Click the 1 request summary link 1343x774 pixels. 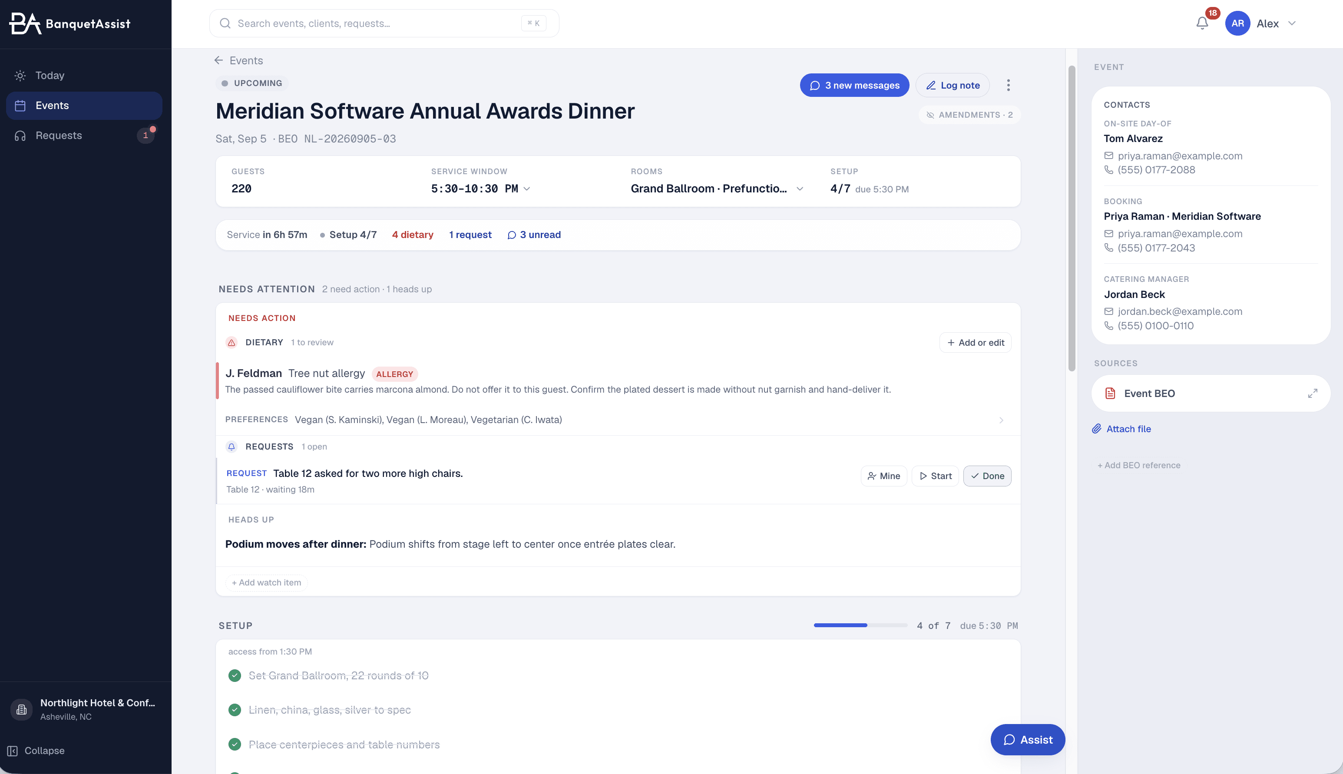pos(470,235)
